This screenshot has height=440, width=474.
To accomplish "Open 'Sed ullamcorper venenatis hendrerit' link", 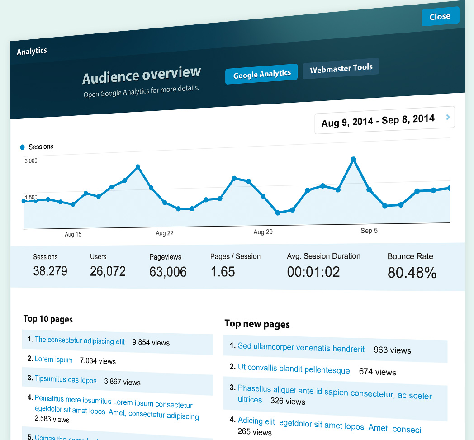I will click(301, 348).
